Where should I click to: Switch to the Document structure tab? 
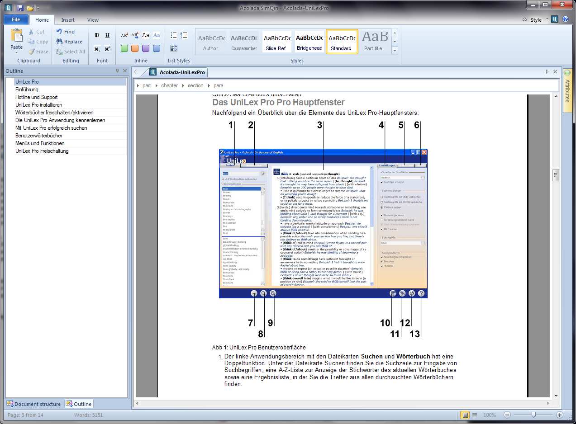33,404
